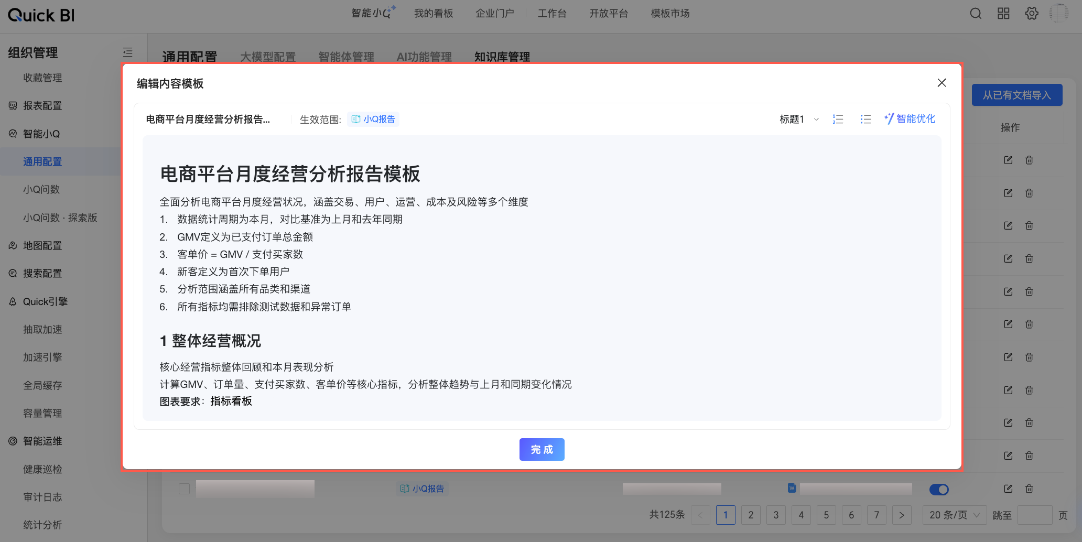Viewport: 1082px width, 542px height.
Task: Click the 报表配置 sidebar icon
Action: [13, 106]
